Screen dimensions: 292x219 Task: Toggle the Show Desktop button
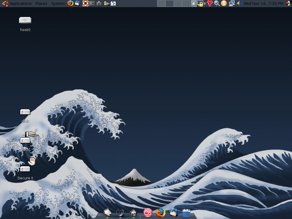194,3
